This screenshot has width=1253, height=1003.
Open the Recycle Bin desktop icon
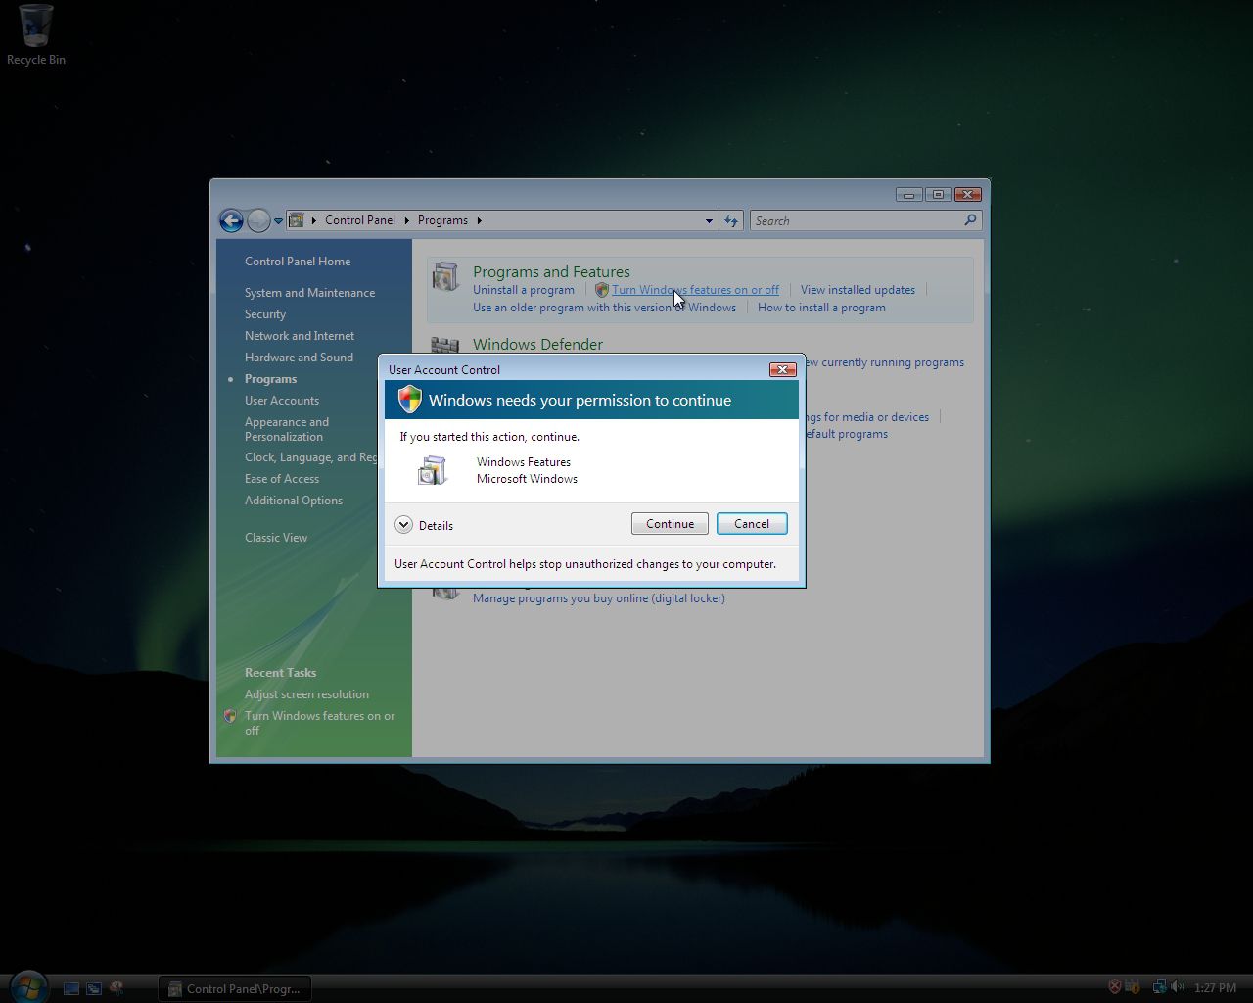tap(36, 35)
